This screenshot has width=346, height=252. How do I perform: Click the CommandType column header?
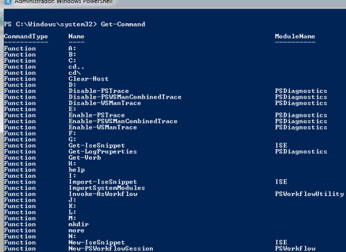pos(26,36)
